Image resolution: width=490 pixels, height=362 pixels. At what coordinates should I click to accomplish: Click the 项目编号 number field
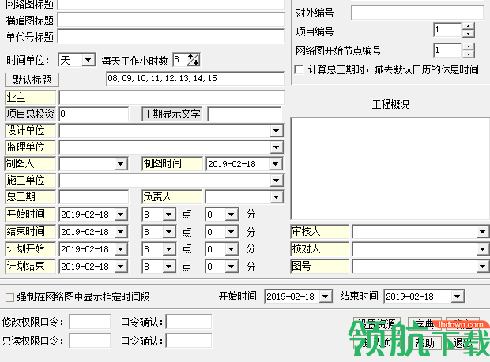pos(447,30)
